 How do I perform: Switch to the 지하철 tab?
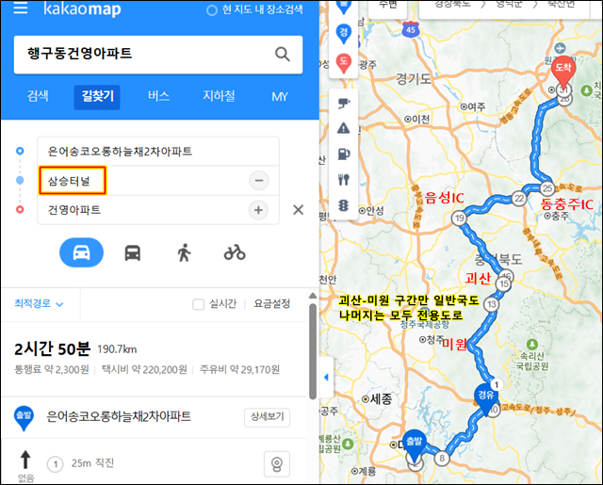point(219,96)
